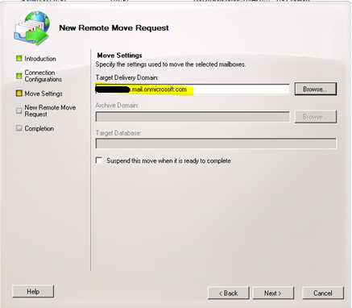Click the yellow Move Settings step indicator
Viewport: 352px width, 308px height.
19,94
